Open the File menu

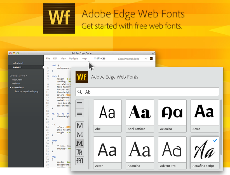pos(48,58)
